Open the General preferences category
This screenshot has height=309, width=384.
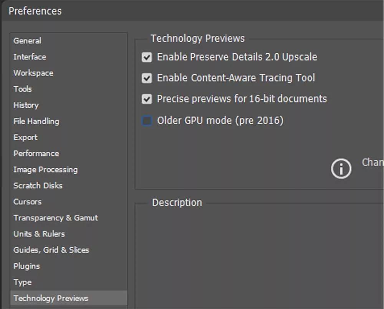[27, 41]
